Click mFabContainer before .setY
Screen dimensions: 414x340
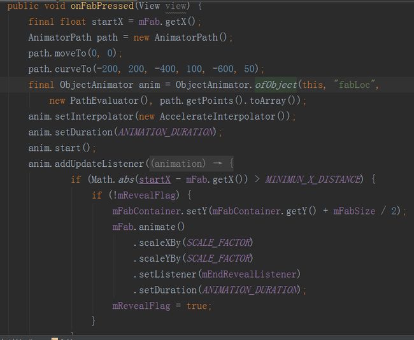tap(146, 211)
